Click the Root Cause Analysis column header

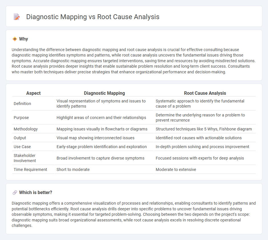[205, 93]
